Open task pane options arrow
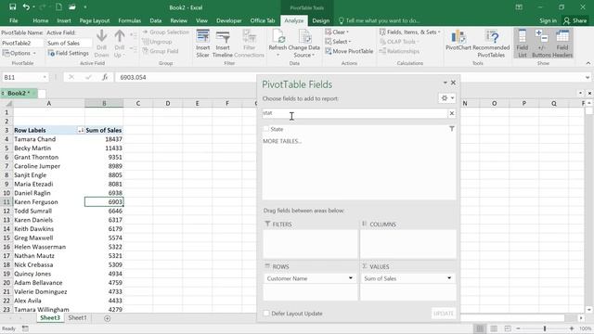 click(445, 83)
